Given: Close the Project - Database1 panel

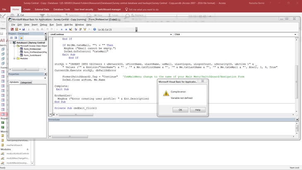Looking at the screenshot, I should click(x=46, y=33).
